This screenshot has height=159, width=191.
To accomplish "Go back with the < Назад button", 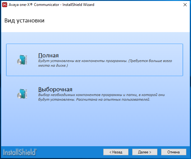I will 116,152.
